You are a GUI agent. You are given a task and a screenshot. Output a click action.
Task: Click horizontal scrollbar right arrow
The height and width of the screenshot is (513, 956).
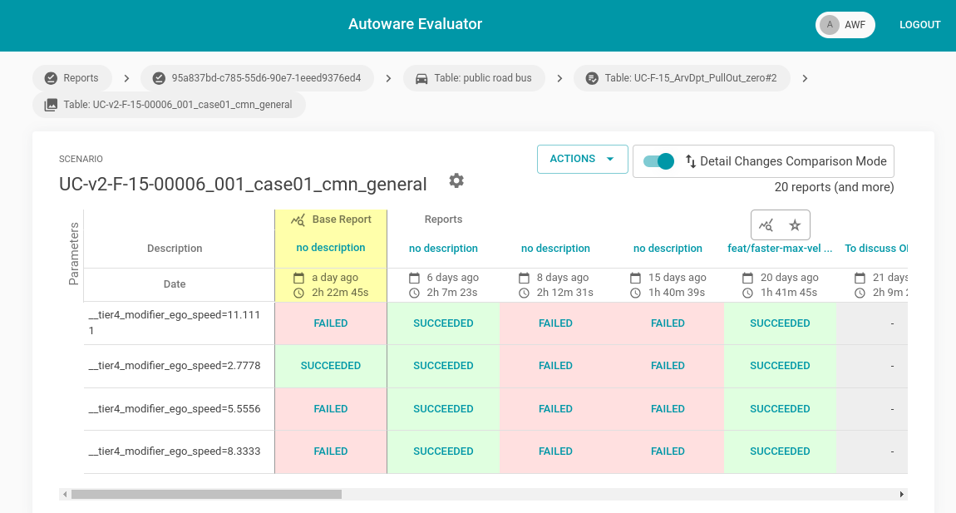pos(901,494)
